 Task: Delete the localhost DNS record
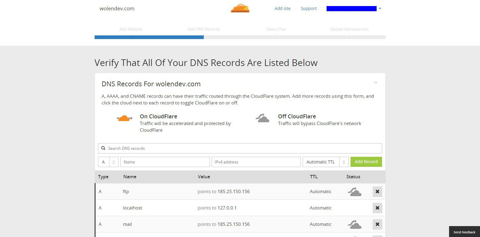pyautogui.click(x=377, y=208)
